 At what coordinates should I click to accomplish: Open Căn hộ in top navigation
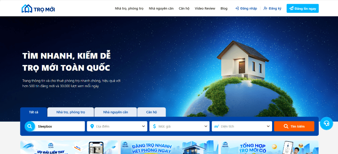tap(184, 8)
